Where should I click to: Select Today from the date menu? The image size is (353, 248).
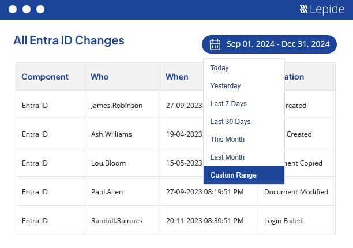pos(244,67)
